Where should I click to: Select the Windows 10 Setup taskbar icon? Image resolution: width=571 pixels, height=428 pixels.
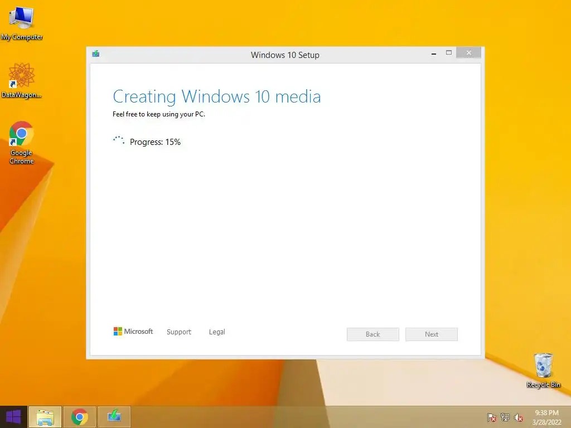114,417
